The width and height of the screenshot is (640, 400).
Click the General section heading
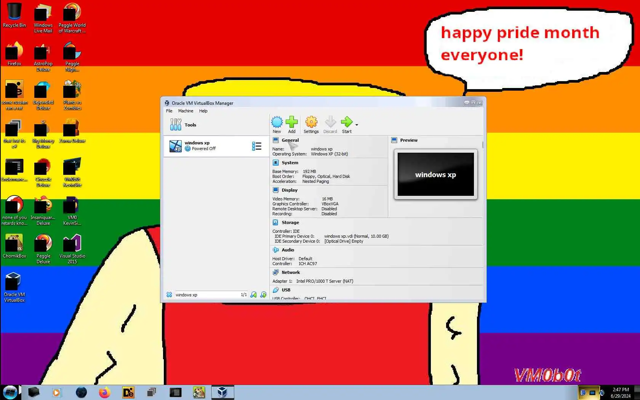coord(290,140)
